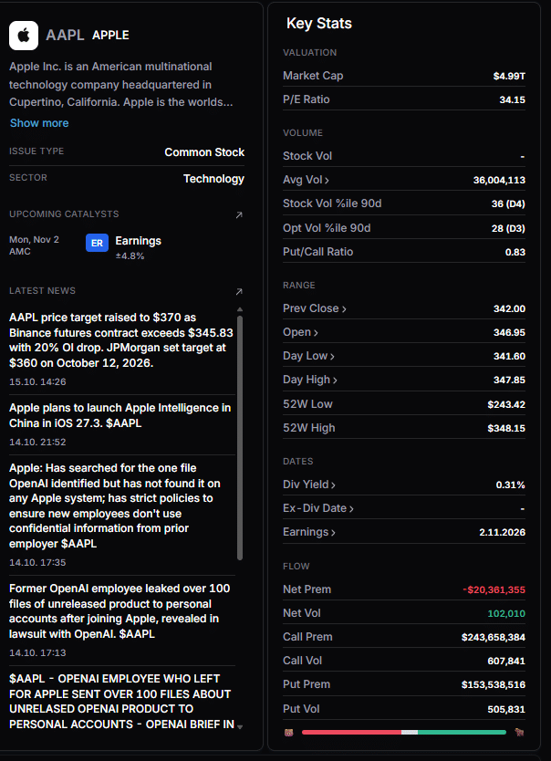Click the Mon, Nov 2 AMC date
The image size is (551, 761).
click(34, 245)
